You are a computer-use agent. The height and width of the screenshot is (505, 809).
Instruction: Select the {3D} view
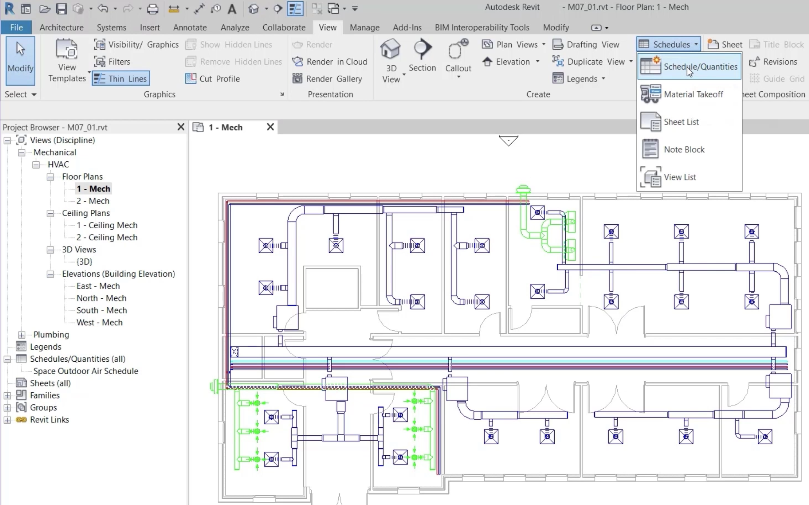(x=84, y=262)
